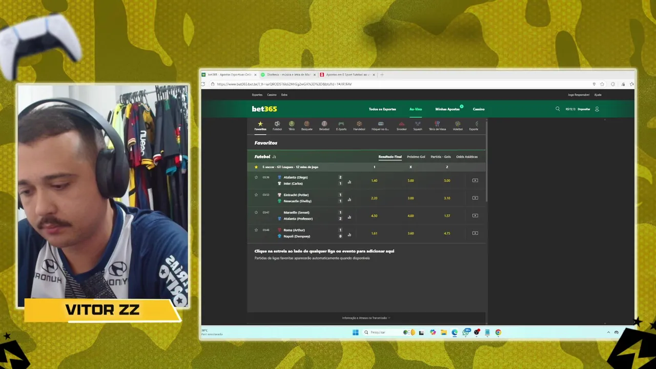Reload the page in browser
Image resolution: width=656 pixels, height=369 pixels.
(x=203, y=84)
